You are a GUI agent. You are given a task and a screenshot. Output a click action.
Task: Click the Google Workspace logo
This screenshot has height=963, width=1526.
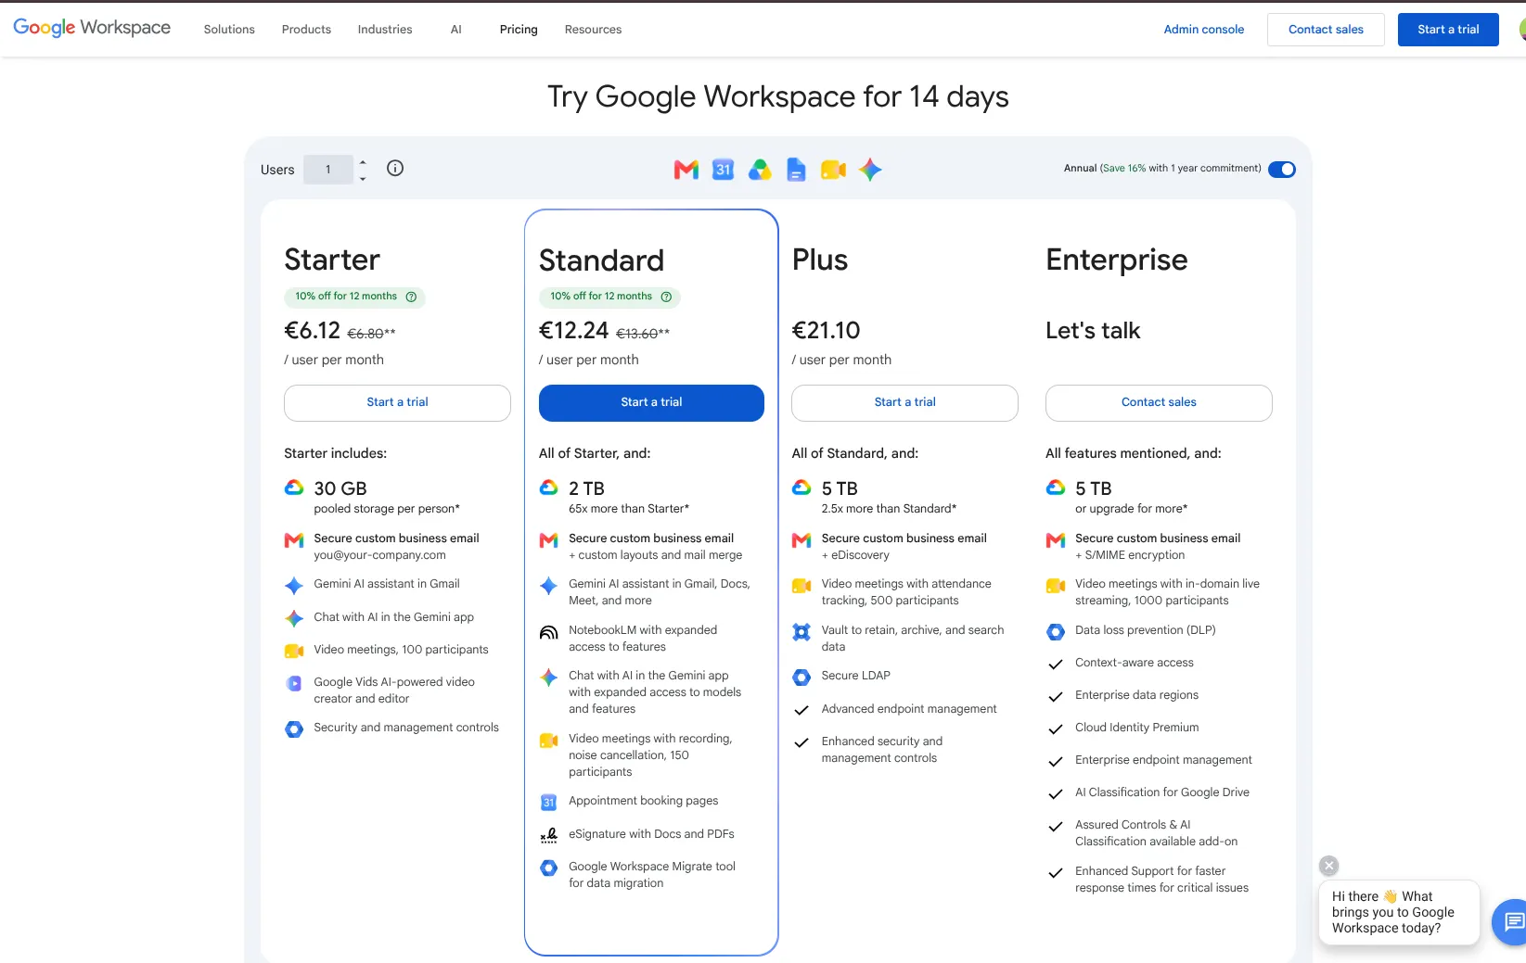[x=92, y=28]
